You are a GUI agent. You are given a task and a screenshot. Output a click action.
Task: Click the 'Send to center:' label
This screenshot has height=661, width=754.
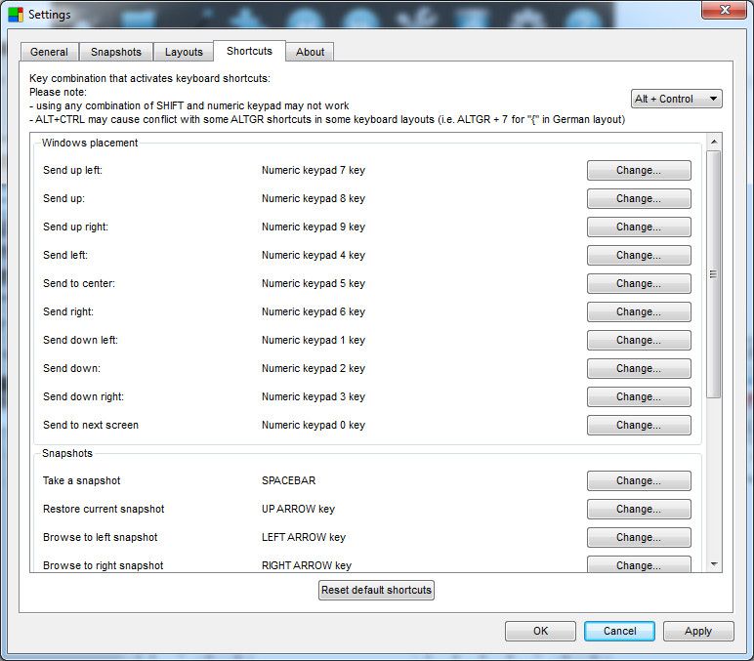(79, 283)
